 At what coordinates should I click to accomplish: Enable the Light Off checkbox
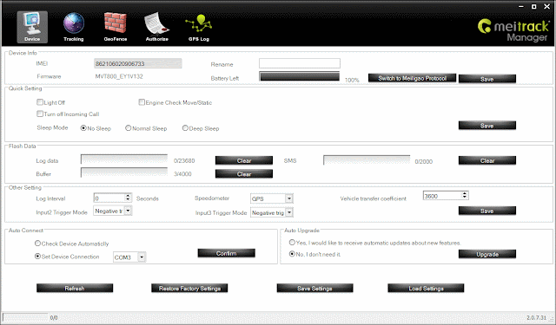click(x=40, y=102)
